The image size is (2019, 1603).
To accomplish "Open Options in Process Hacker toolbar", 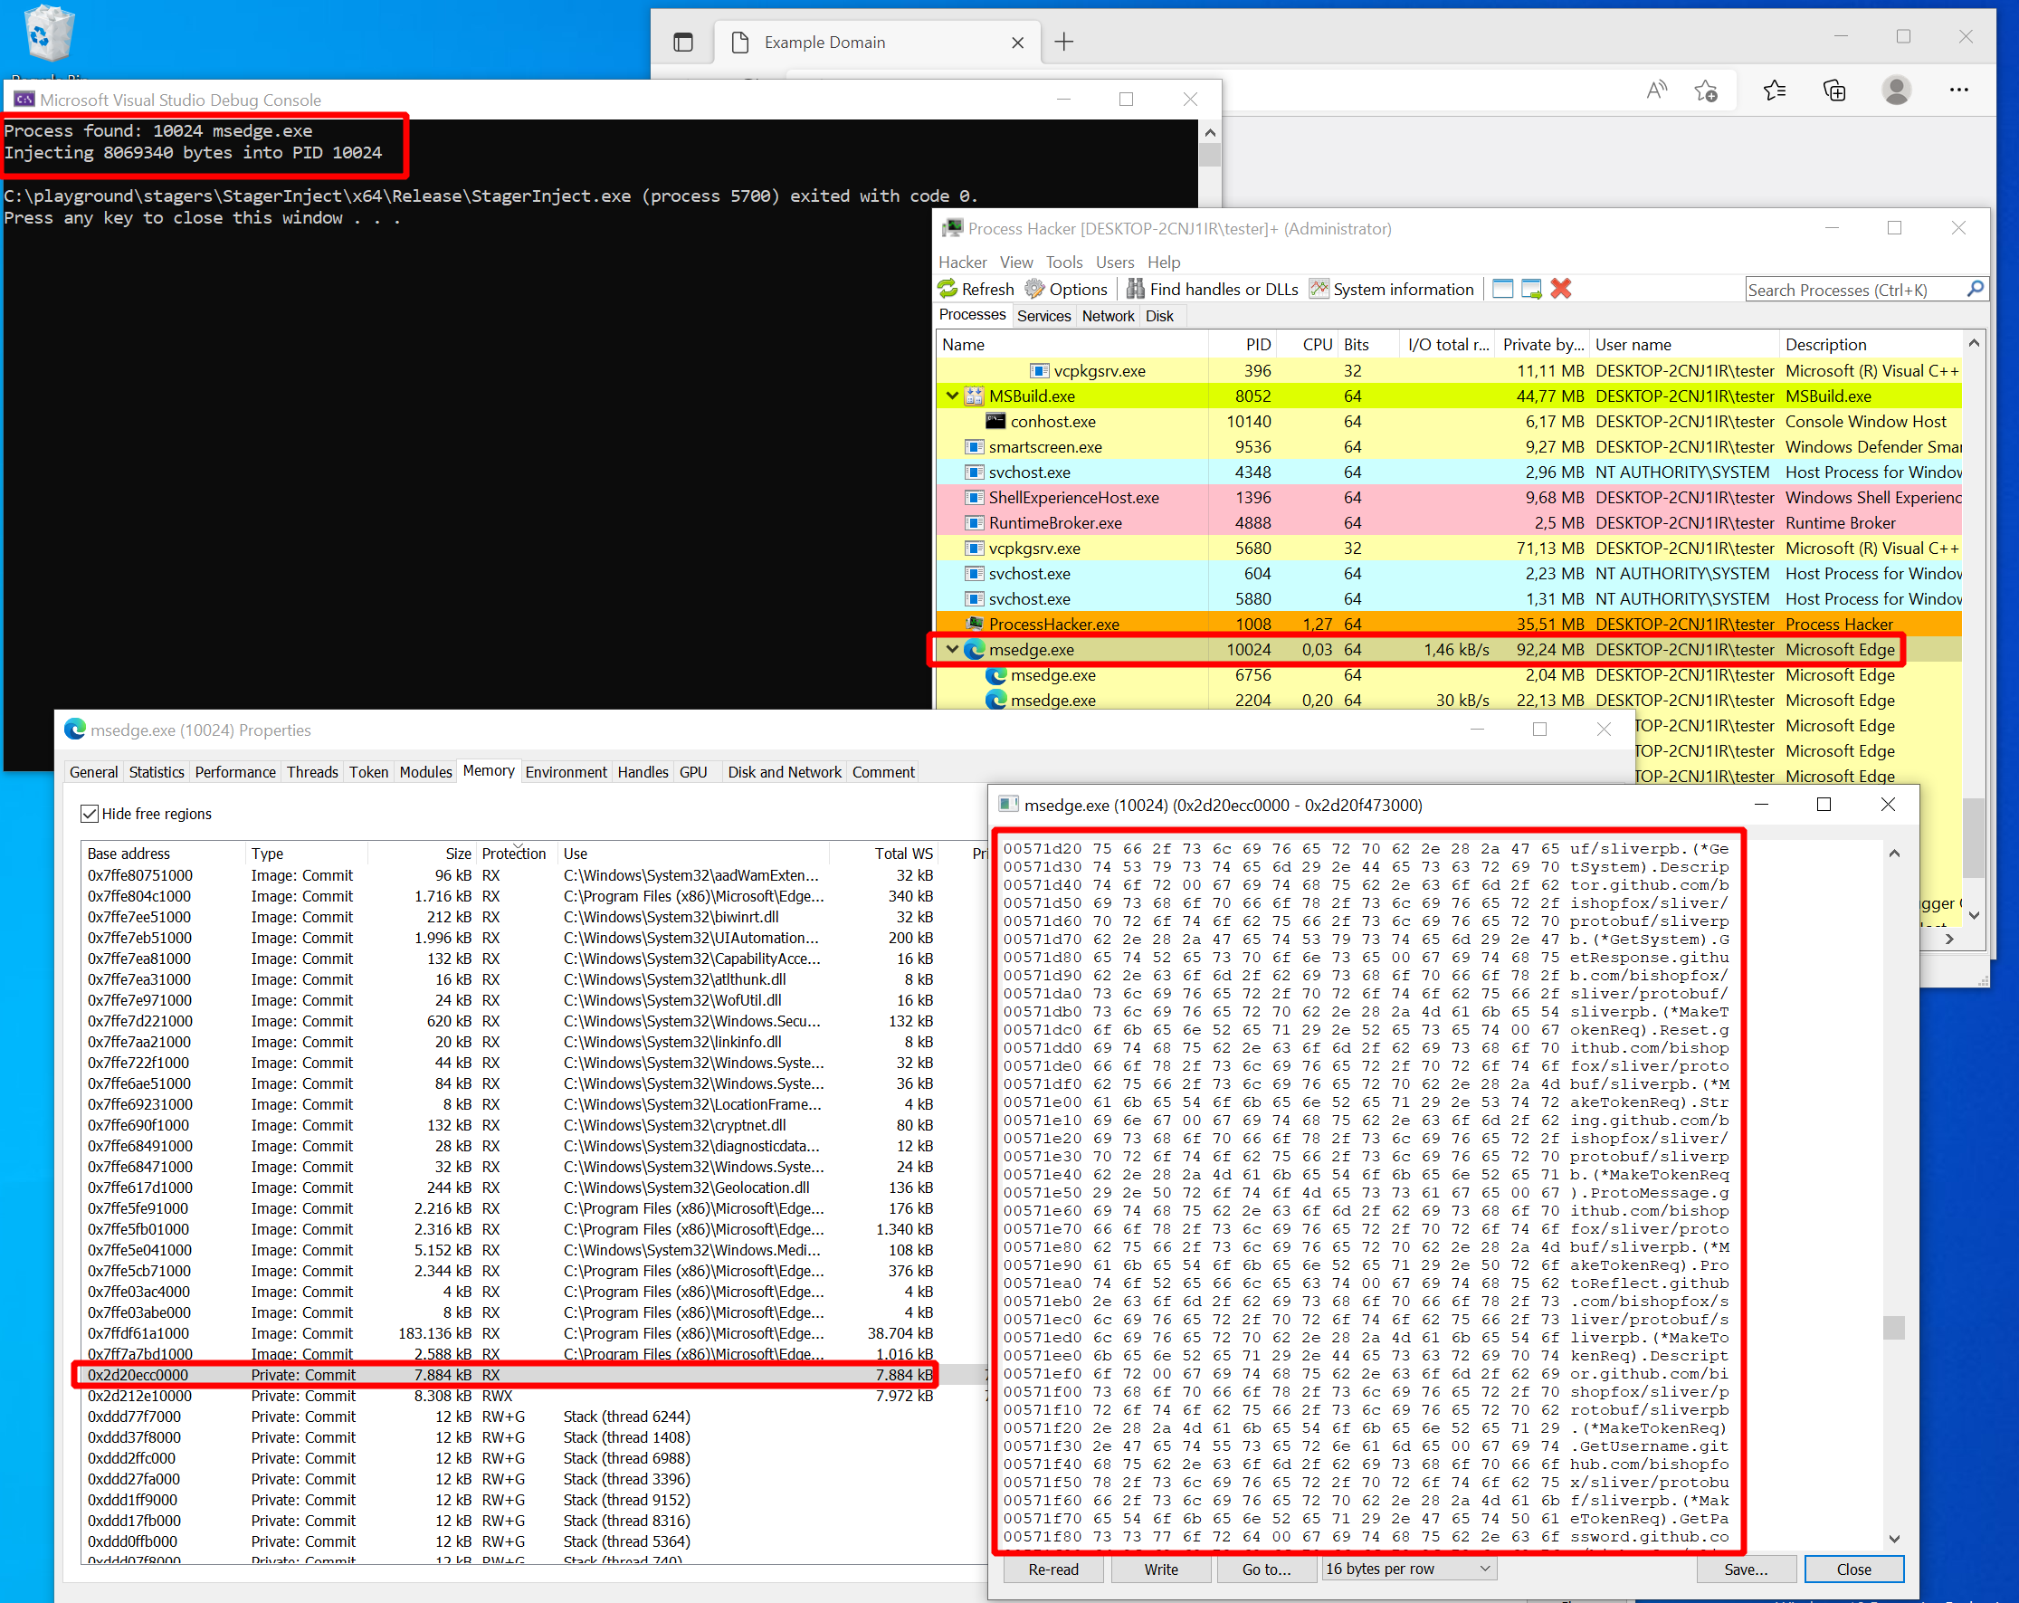I will point(1066,289).
